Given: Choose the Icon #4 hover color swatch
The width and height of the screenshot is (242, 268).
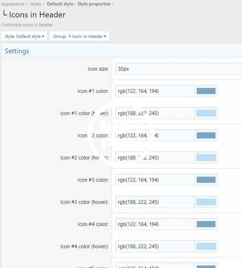Looking at the screenshot, I should 206,246.
